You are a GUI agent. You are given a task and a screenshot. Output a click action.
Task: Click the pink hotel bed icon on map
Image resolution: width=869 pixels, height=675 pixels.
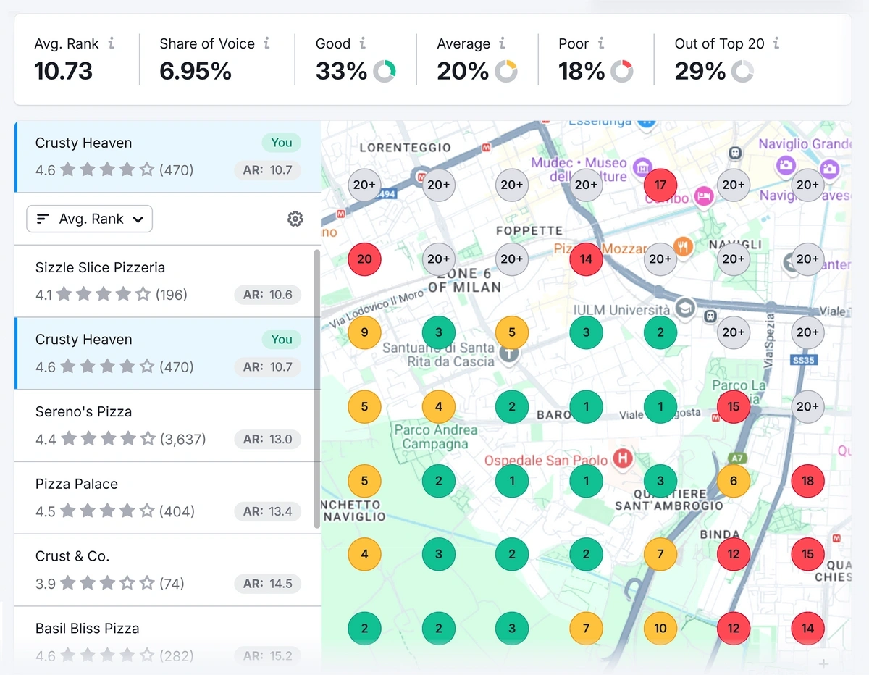point(703,196)
